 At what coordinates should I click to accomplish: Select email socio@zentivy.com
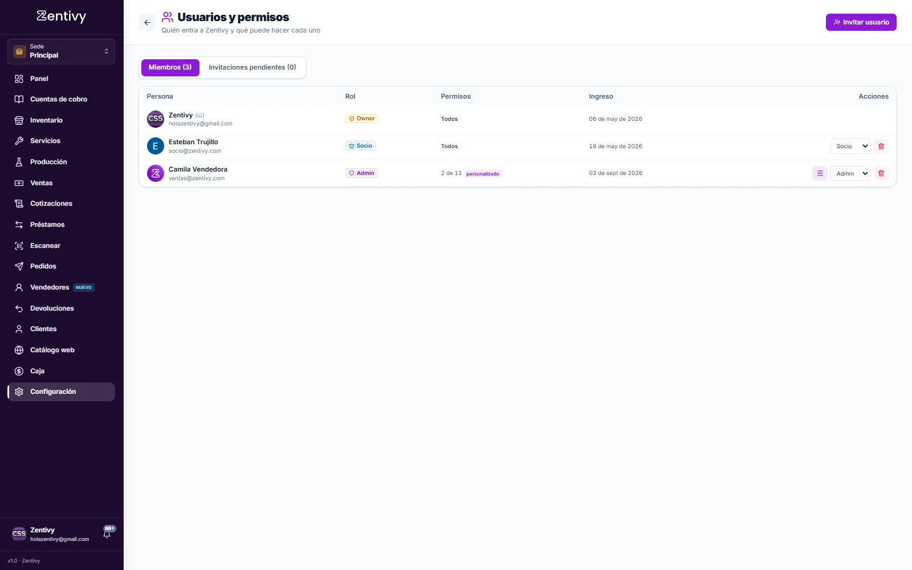195,151
